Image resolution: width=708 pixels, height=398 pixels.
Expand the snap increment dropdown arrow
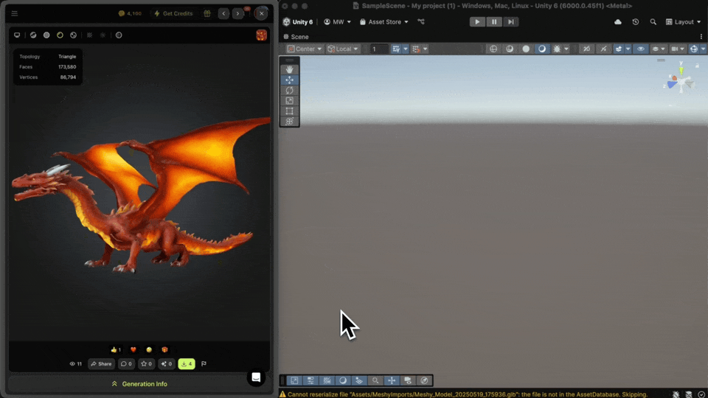pyautogui.click(x=426, y=49)
